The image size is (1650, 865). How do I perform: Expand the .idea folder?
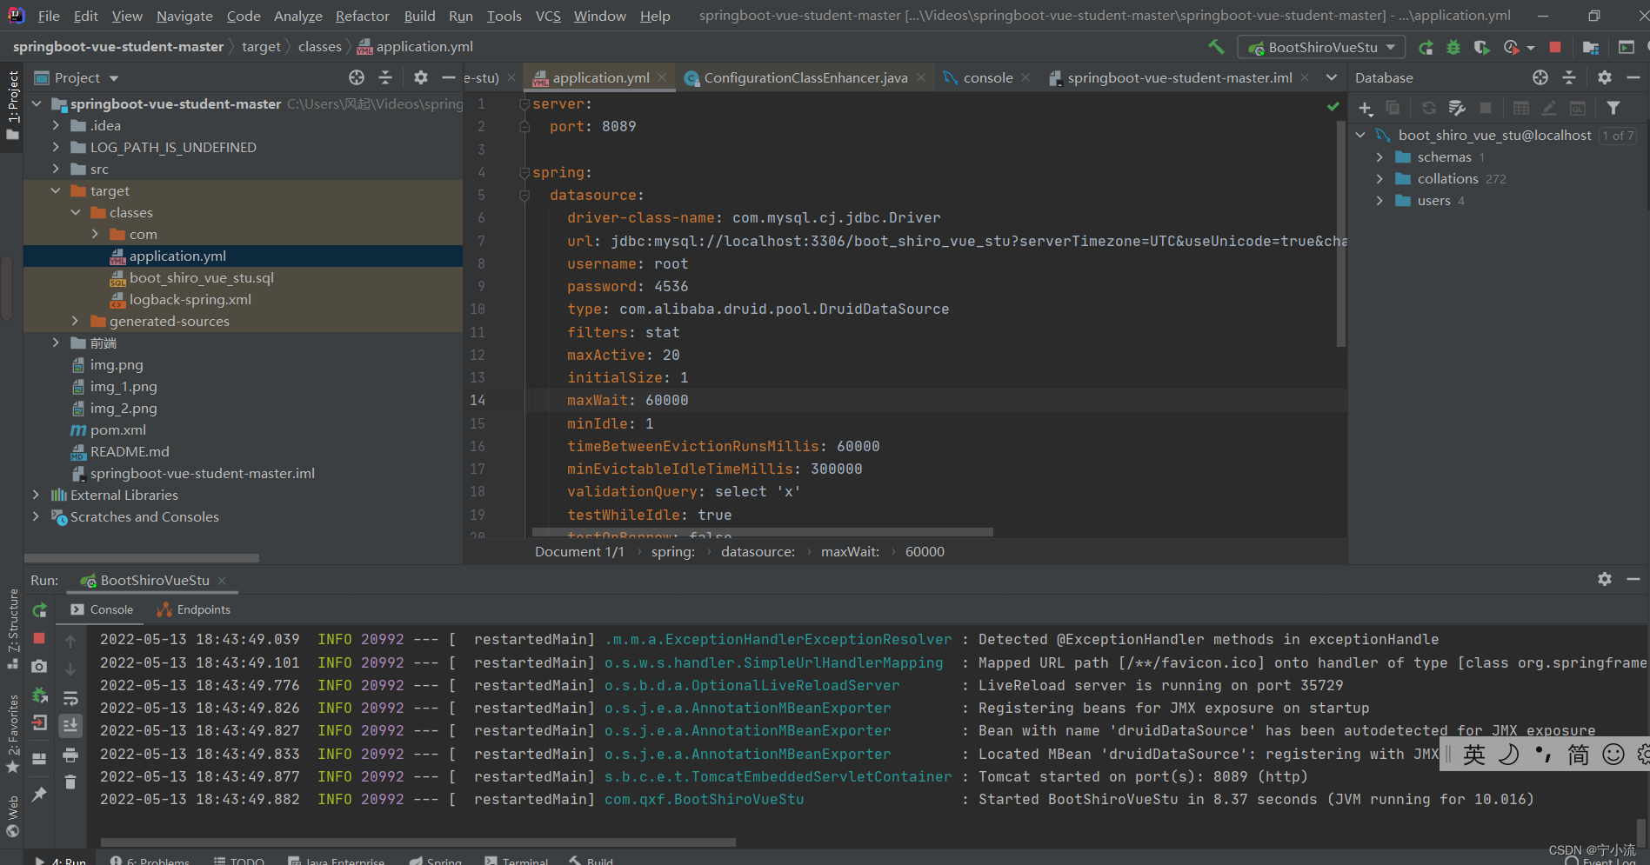tap(56, 125)
